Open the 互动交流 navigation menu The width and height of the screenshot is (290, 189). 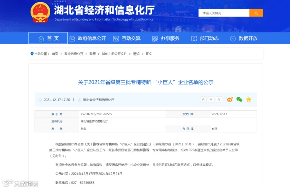pos(127,38)
